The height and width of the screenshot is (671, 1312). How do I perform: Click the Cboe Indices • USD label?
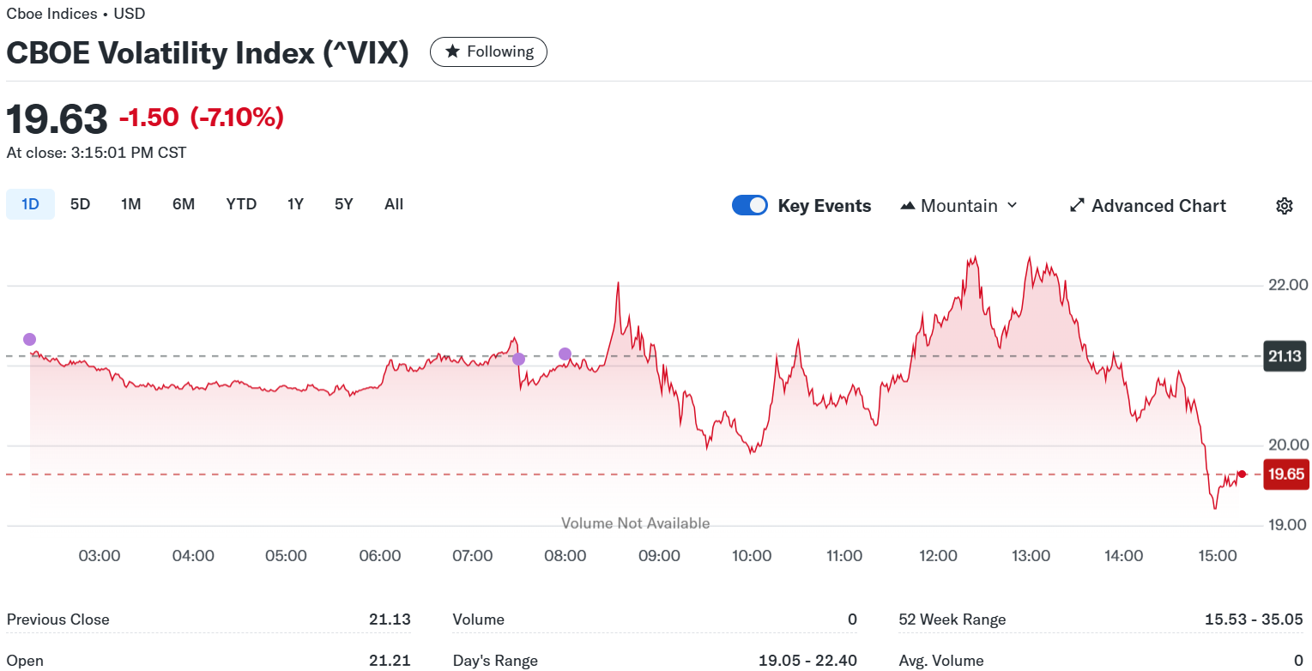(76, 14)
